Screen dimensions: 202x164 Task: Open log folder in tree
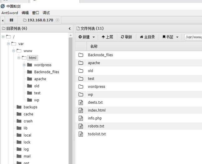click(26, 149)
